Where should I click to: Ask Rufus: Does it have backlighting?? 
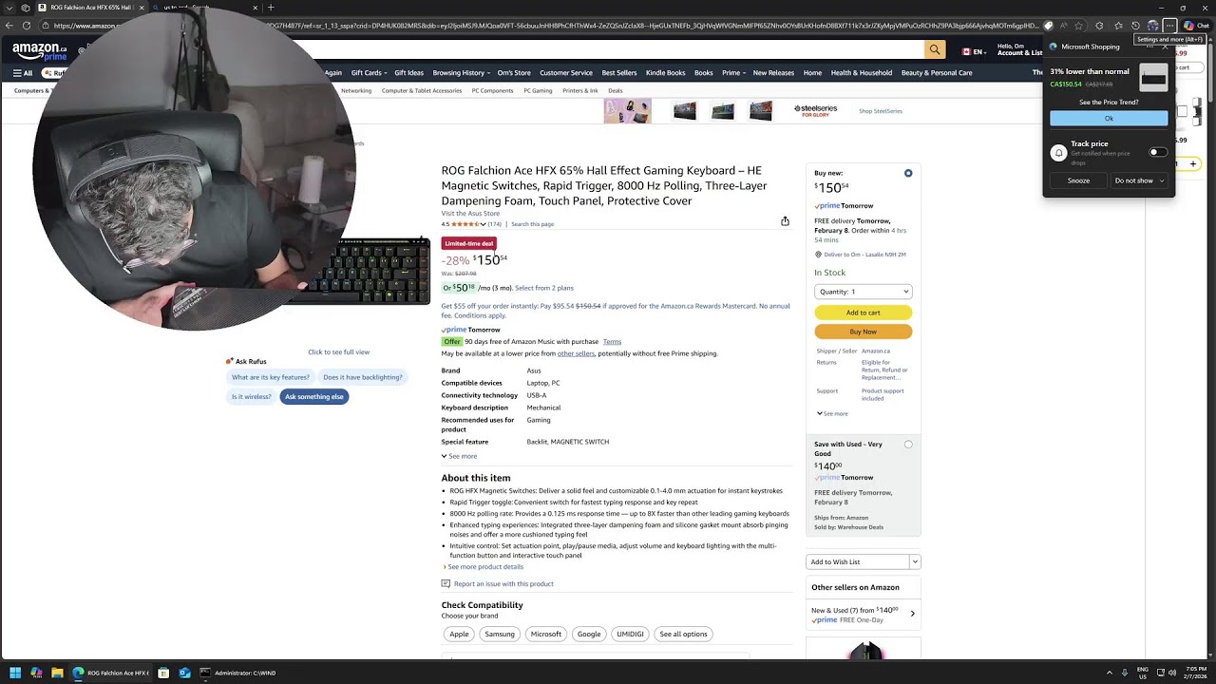tap(363, 377)
